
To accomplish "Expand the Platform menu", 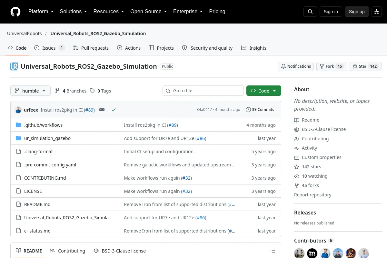I will (41, 12).
